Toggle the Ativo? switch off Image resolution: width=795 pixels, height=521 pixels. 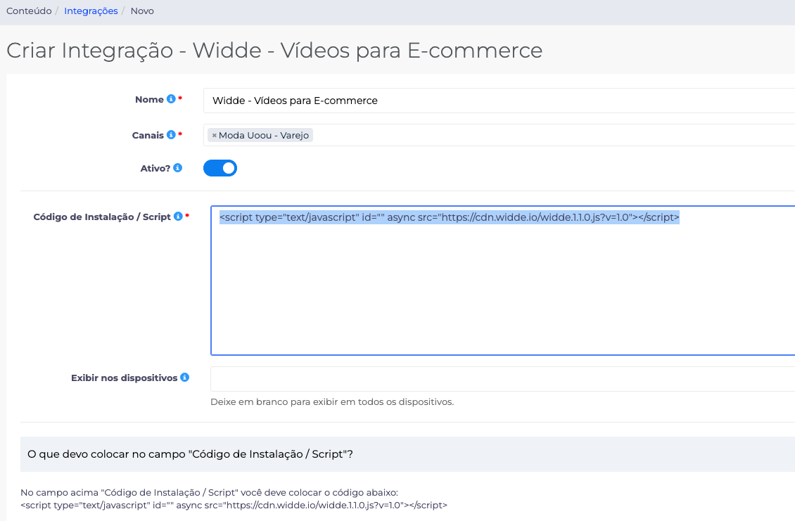pos(220,168)
